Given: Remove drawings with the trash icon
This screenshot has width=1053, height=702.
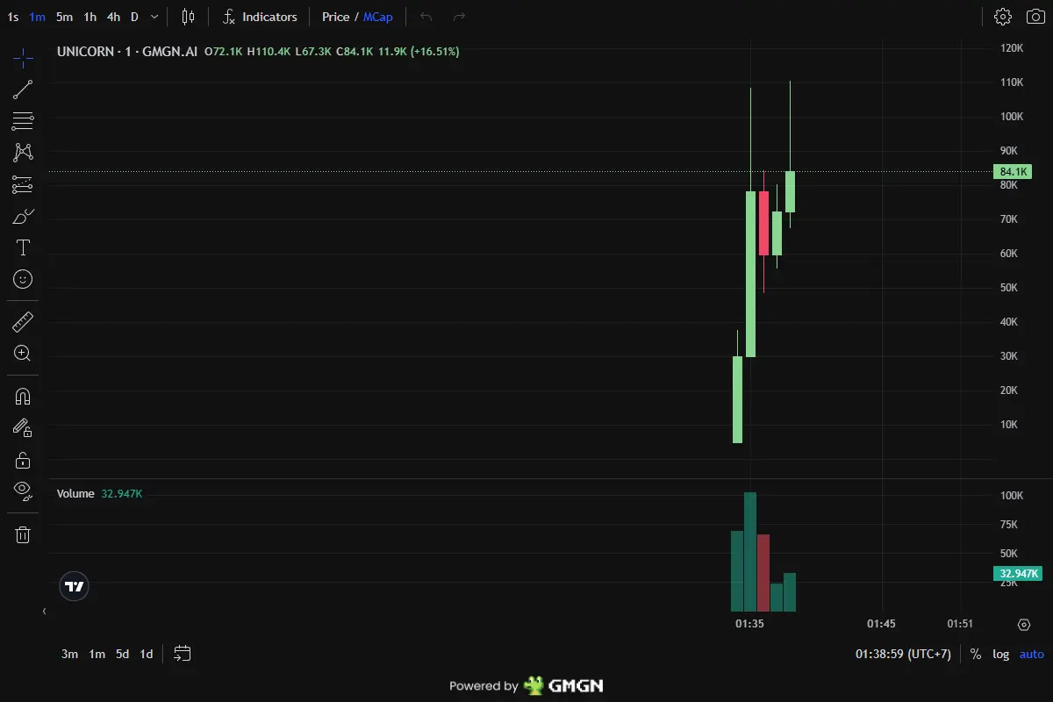Looking at the screenshot, I should point(23,534).
